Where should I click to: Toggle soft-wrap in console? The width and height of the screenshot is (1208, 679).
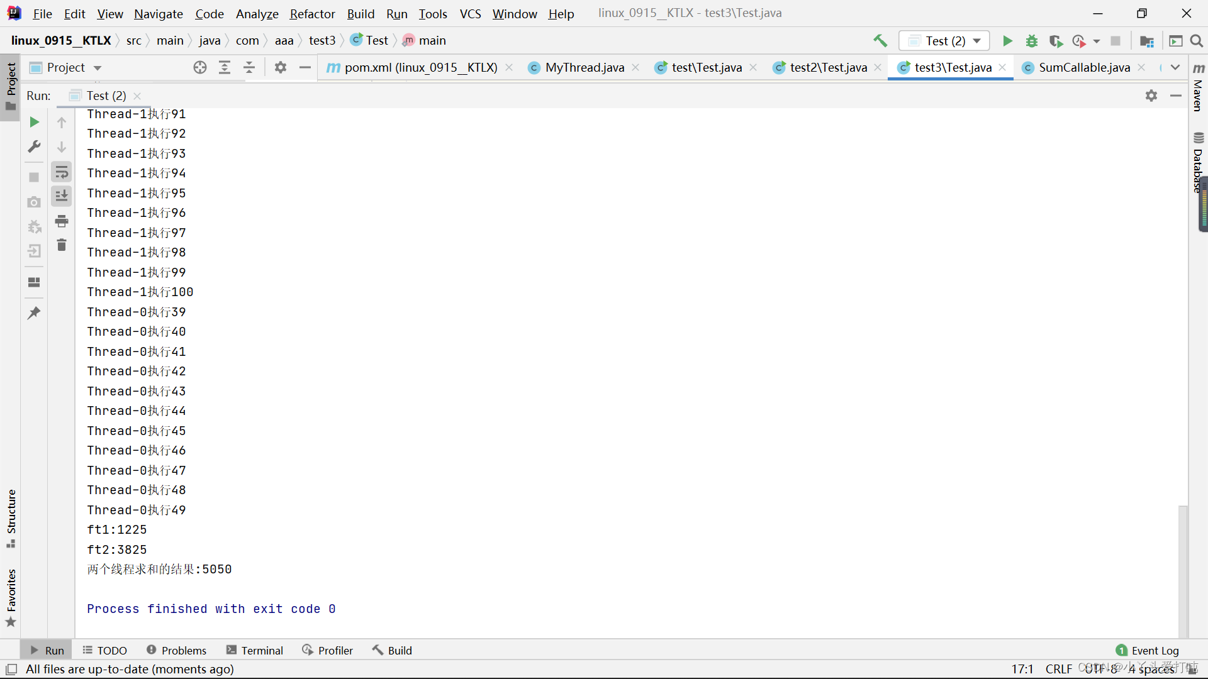(x=62, y=172)
